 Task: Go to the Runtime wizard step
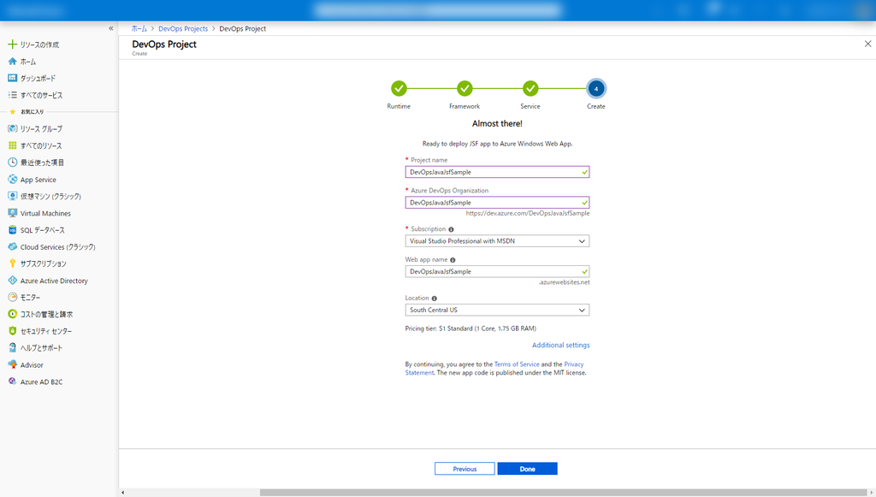pos(399,88)
